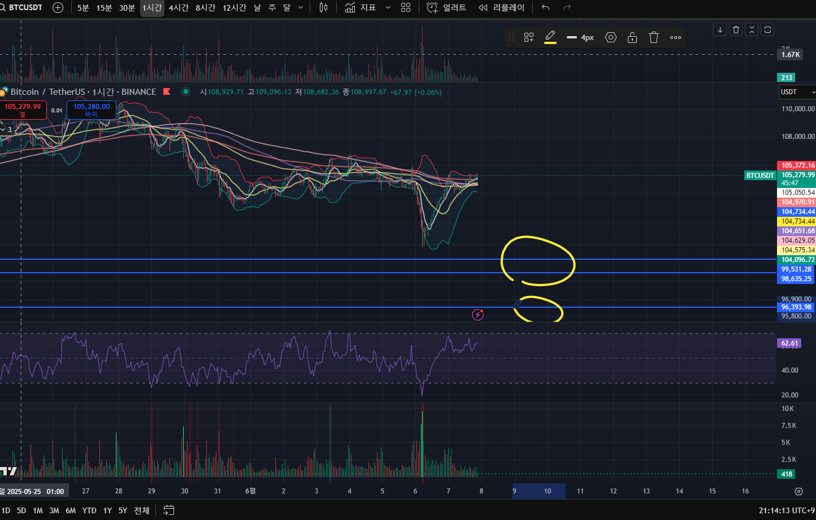Open the 지표 indicators menu
This screenshot has height=520, width=816.
pos(361,7)
